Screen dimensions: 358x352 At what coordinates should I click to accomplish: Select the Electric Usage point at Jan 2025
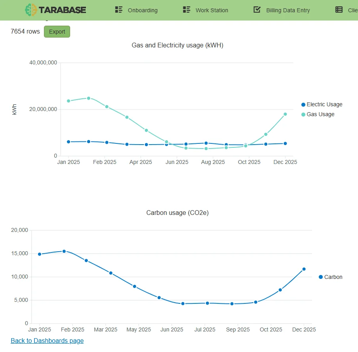69,142
